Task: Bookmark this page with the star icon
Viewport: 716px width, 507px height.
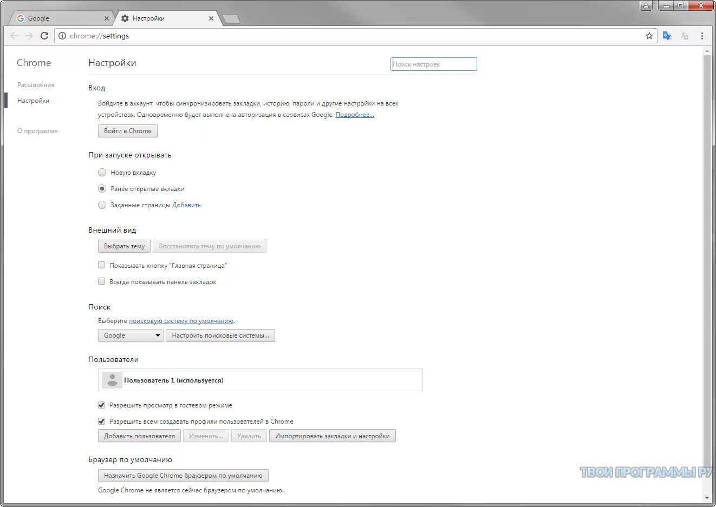Action: point(649,36)
